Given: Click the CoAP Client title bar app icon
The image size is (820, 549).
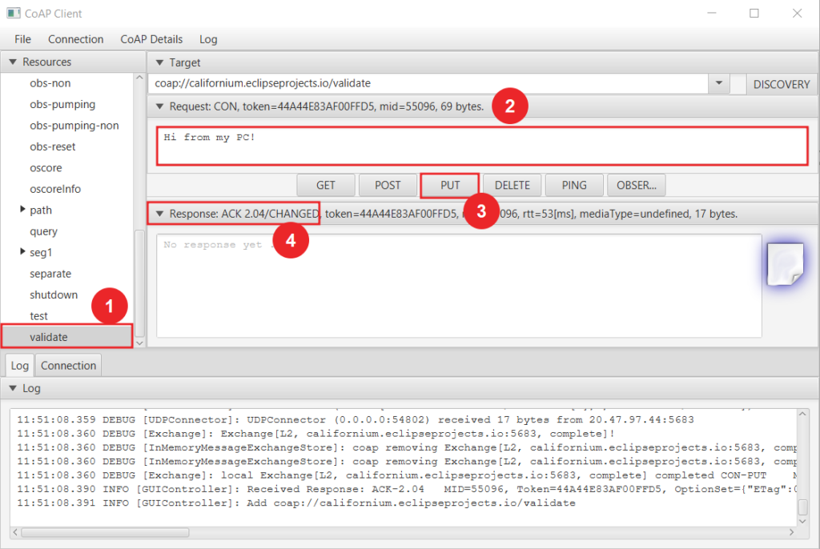Looking at the screenshot, I should tap(14, 14).
